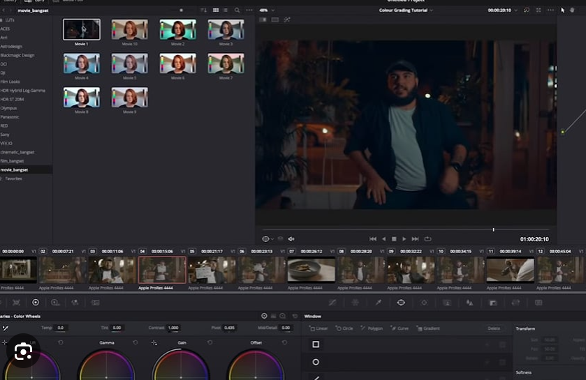This screenshot has width=586, height=380.
Task: Click the Gradient window button
Action: tap(428, 328)
